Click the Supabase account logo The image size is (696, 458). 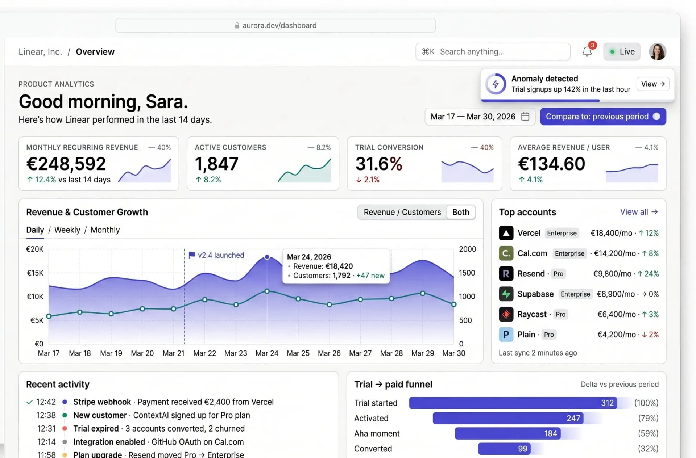coord(506,294)
